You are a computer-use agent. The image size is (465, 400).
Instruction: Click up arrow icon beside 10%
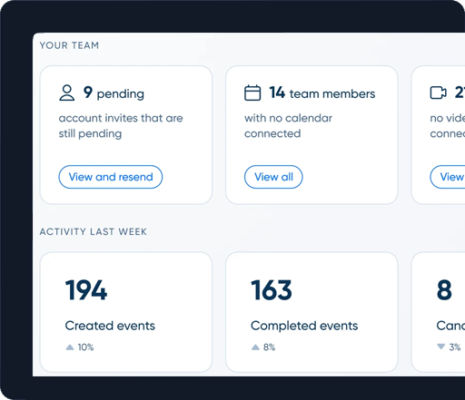[x=70, y=347]
